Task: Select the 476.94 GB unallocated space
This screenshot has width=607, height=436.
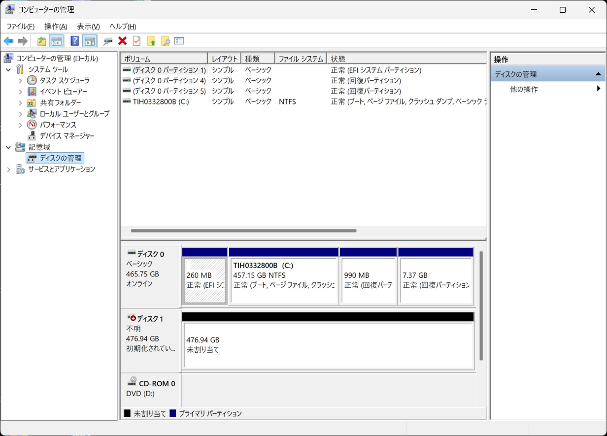Action: (328, 345)
